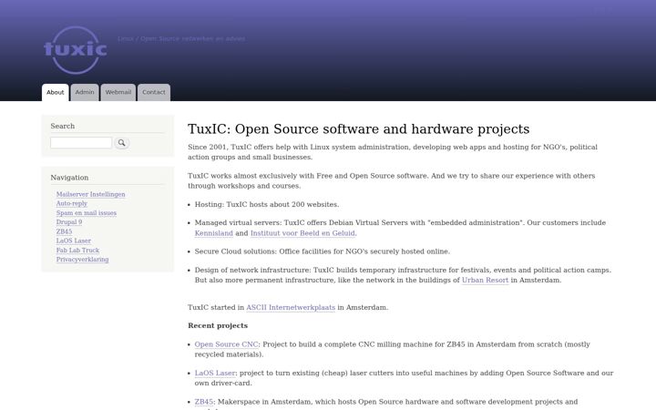Open the LaOS Laser link under Recent projects
Image resolution: width=656 pixels, height=410 pixels.
(x=215, y=373)
